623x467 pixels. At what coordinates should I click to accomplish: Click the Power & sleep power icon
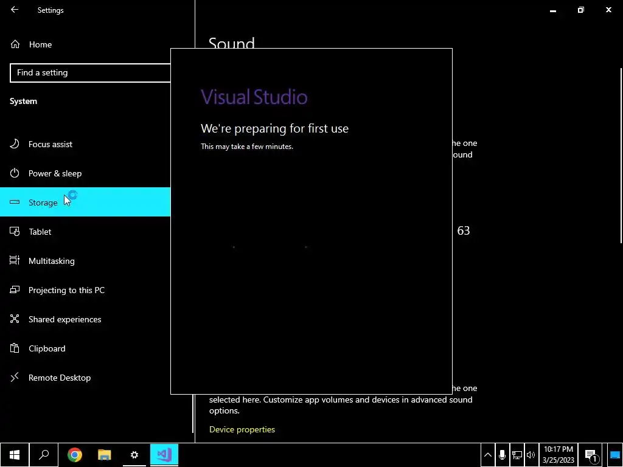[15, 173]
